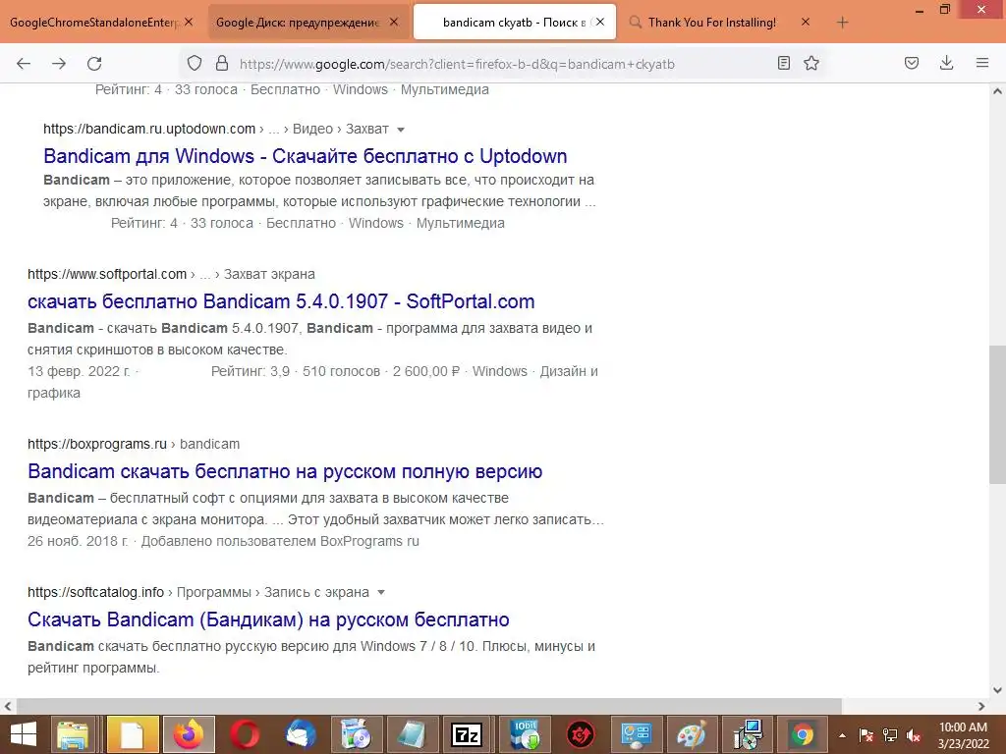Viewport: 1006px width, 754px height.
Task: Open Bandicam для Windows Uptodown result
Action: 306,156
